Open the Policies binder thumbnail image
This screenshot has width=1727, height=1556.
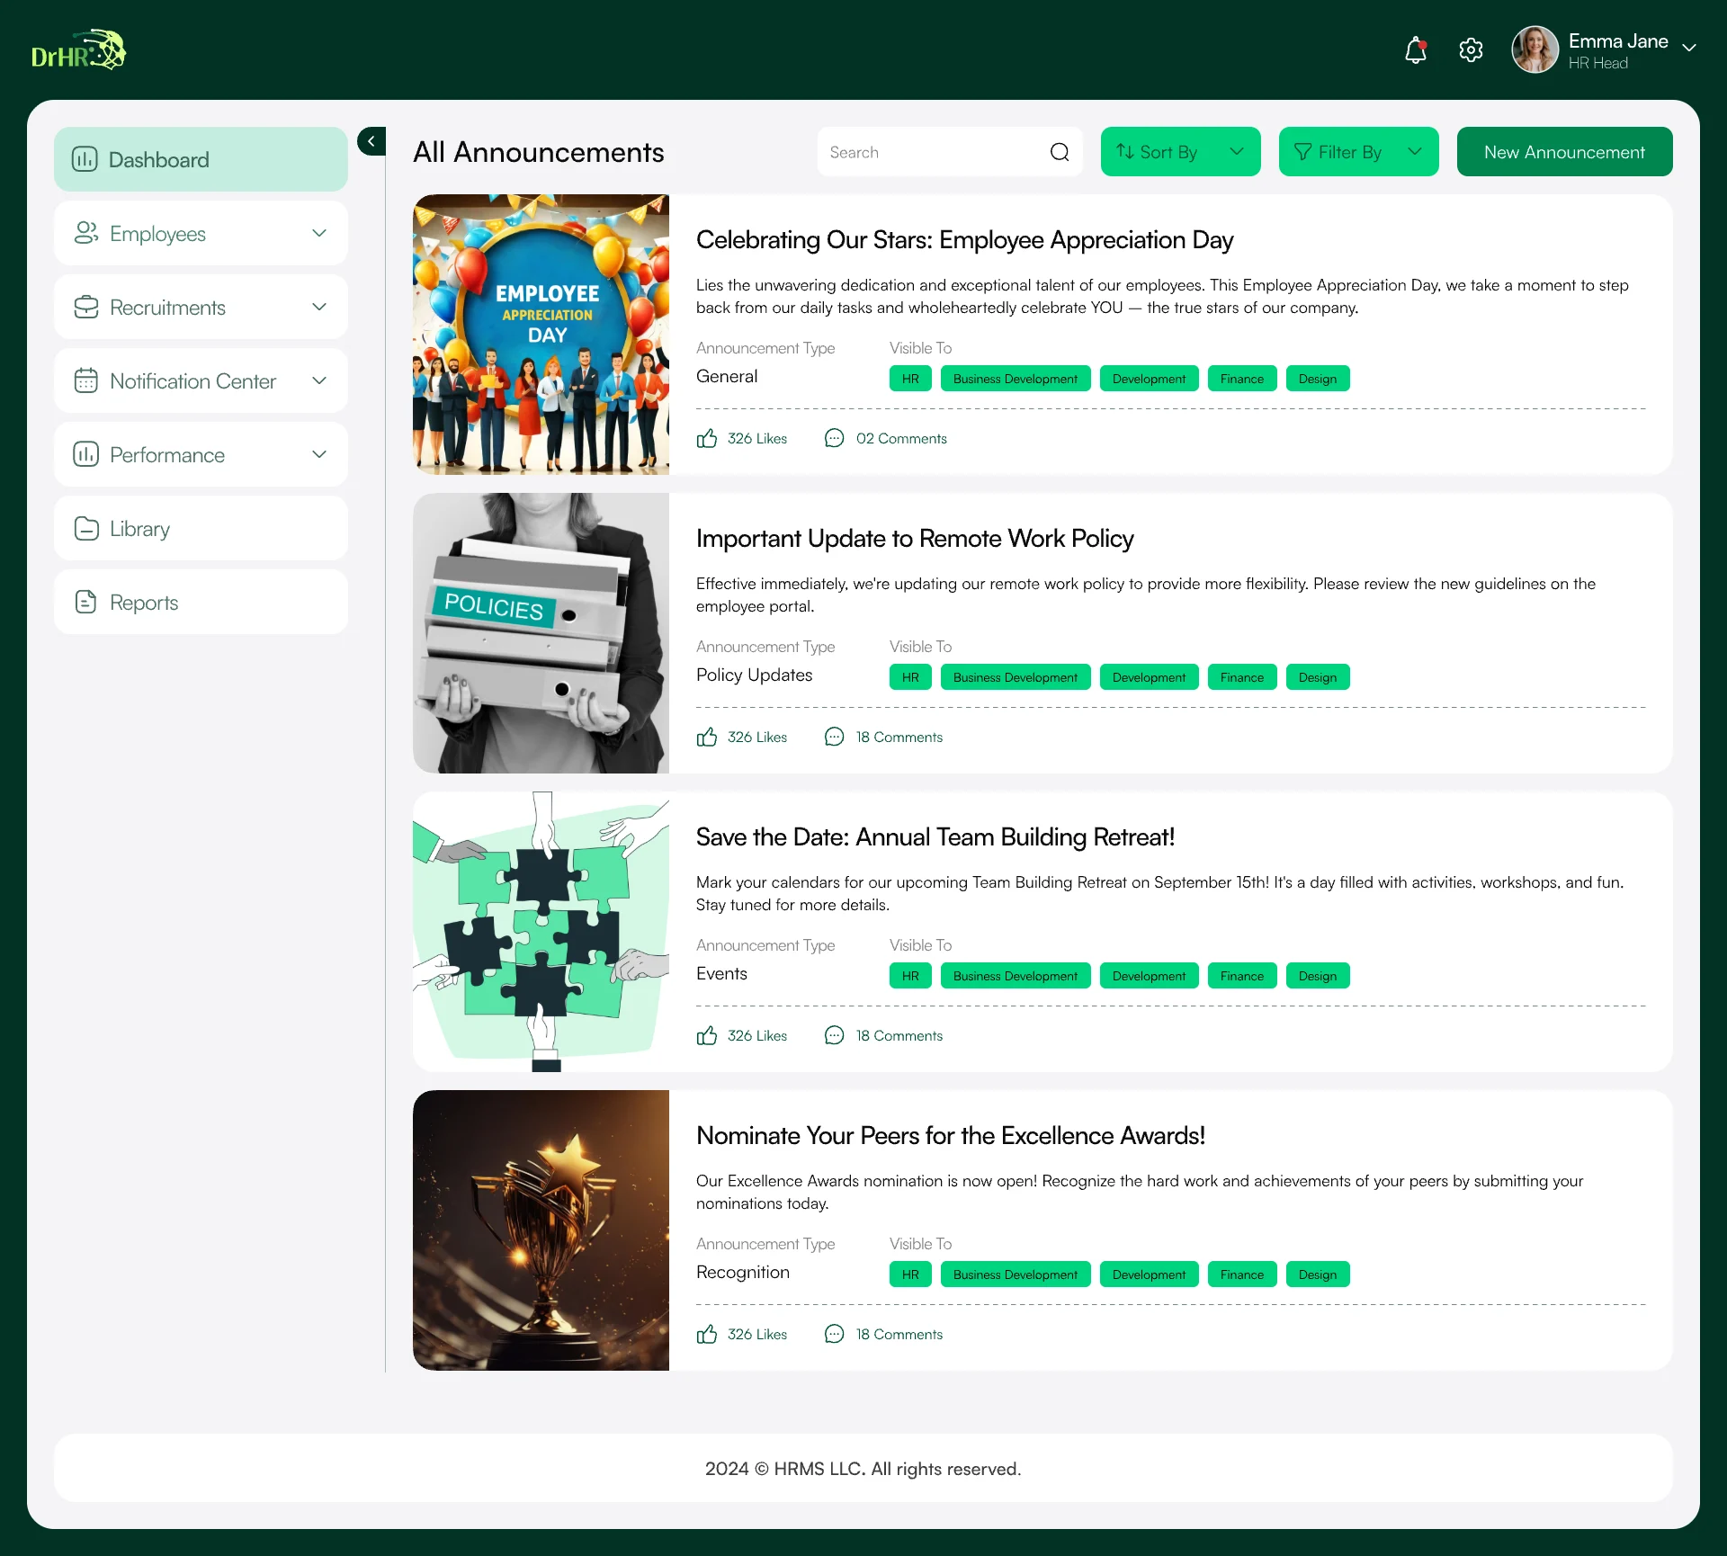coord(541,633)
